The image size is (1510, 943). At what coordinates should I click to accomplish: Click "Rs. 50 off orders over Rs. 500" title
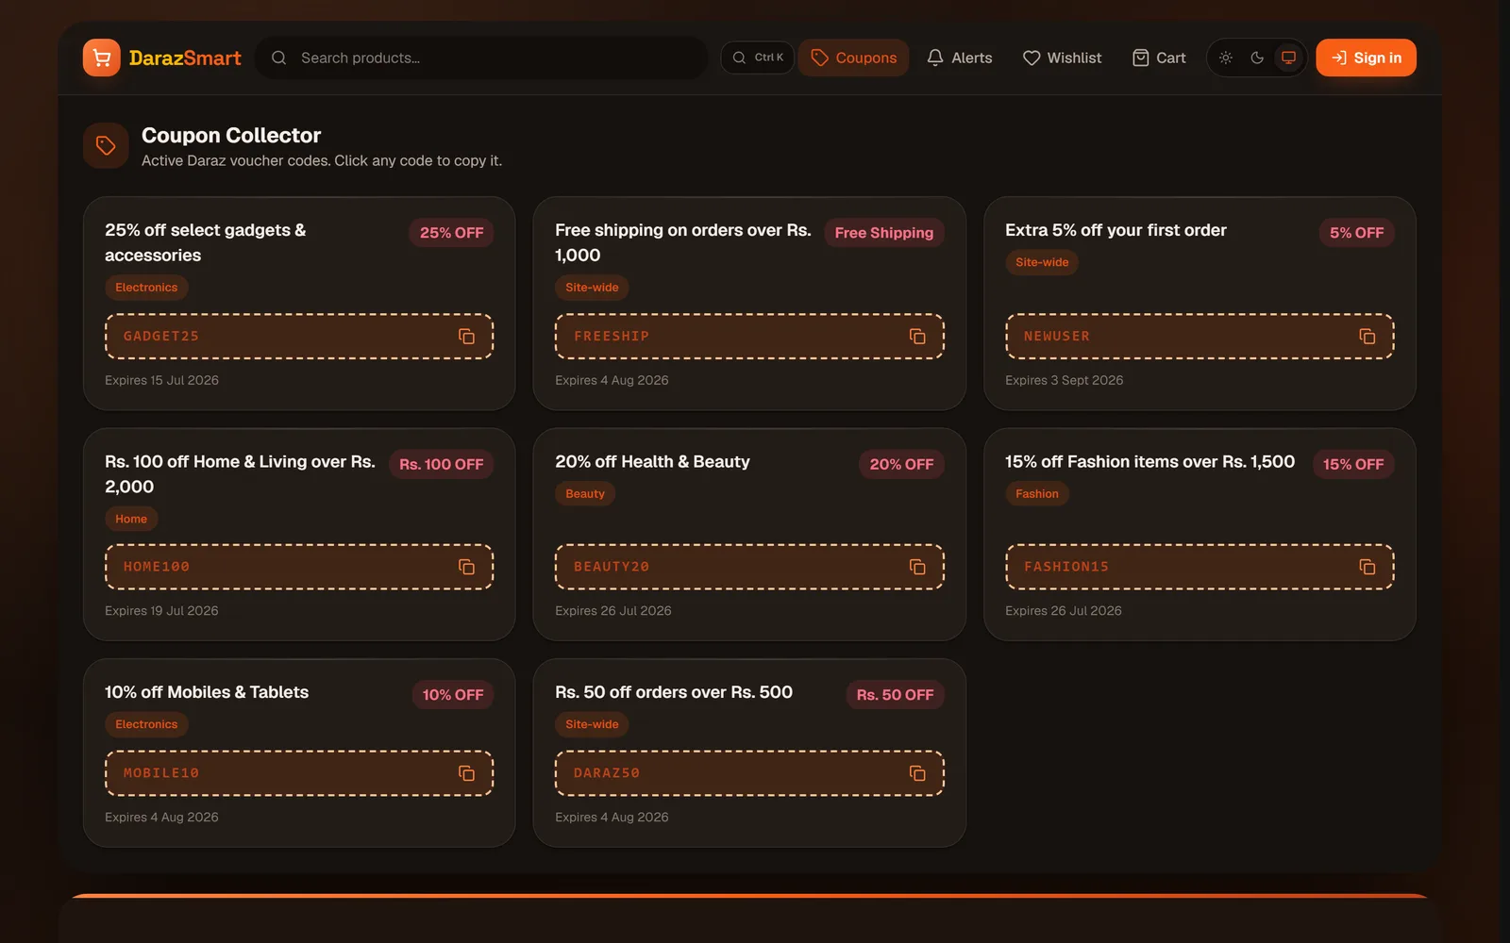coord(674,692)
